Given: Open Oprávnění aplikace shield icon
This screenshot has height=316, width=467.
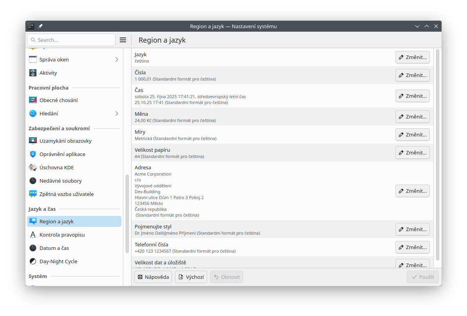Looking at the screenshot, I should click(x=33, y=154).
